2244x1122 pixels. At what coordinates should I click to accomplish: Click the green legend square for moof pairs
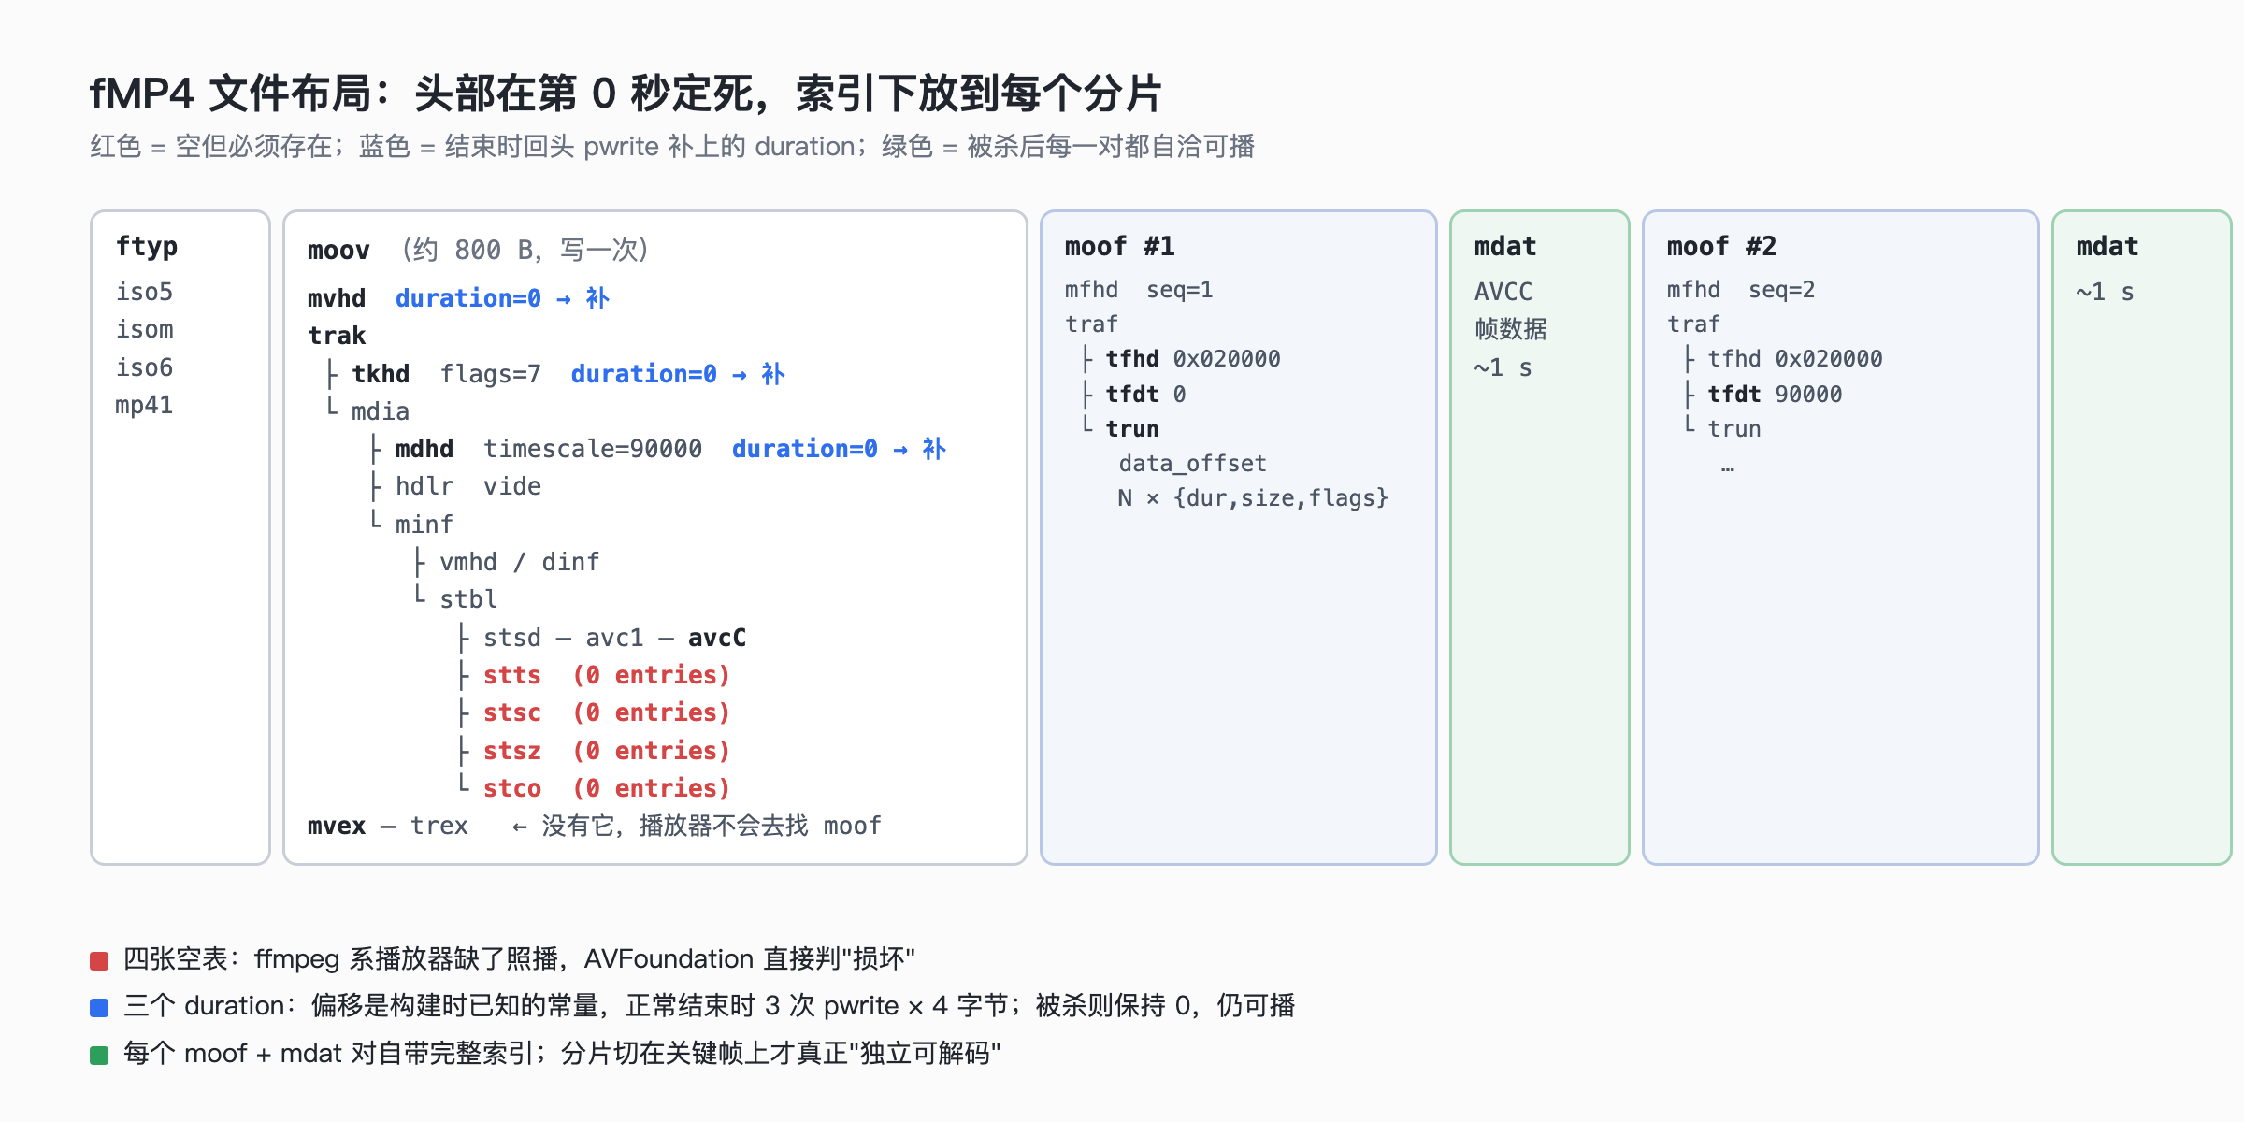(x=99, y=1055)
